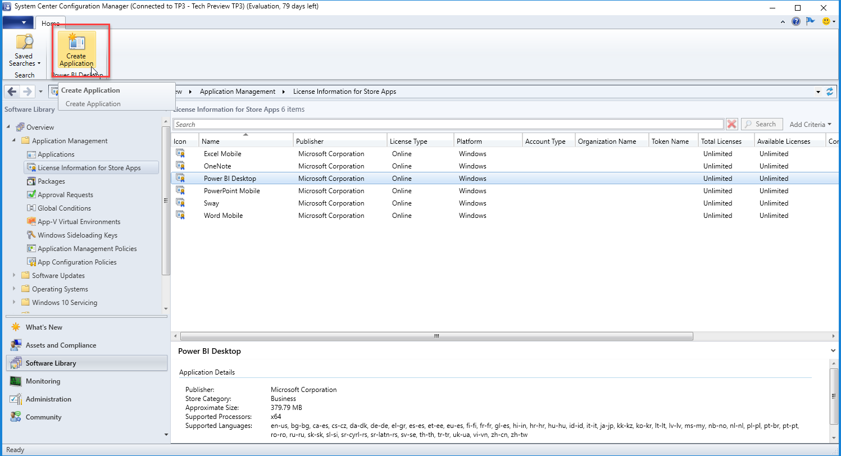Open the Add Criteria dropdown
This screenshot has height=456, width=841.
pyautogui.click(x=810, y=125)
